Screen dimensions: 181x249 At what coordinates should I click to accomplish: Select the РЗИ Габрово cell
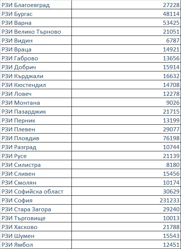tap(36, 58)
